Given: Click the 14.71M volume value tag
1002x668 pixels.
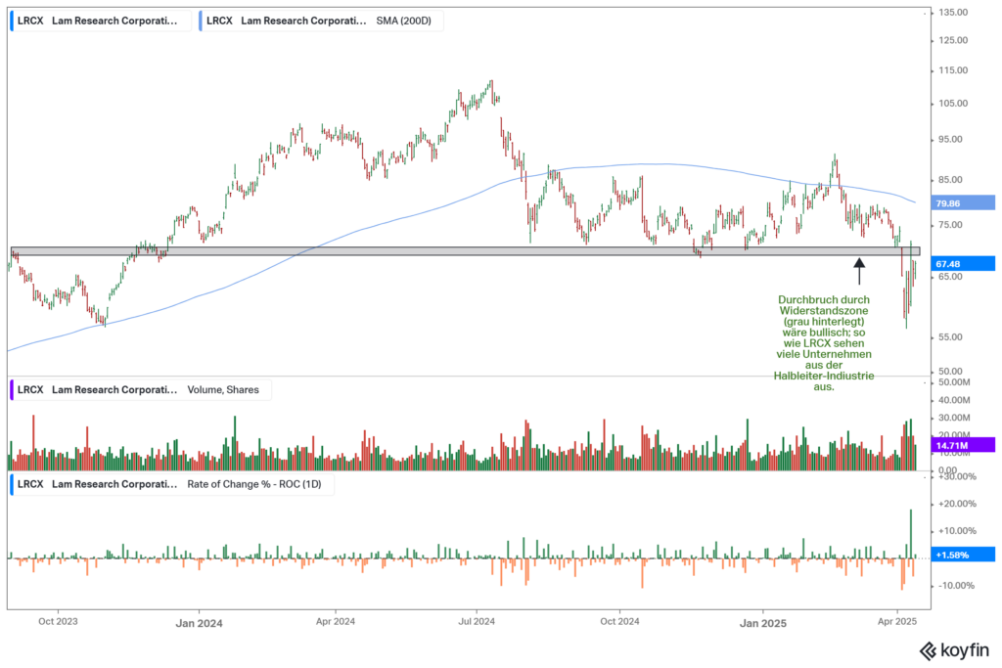Looking at the screenshot, I should (964, 445).
